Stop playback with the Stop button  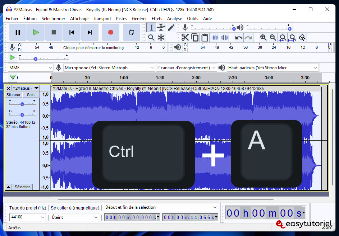click(x=54, y=32)
